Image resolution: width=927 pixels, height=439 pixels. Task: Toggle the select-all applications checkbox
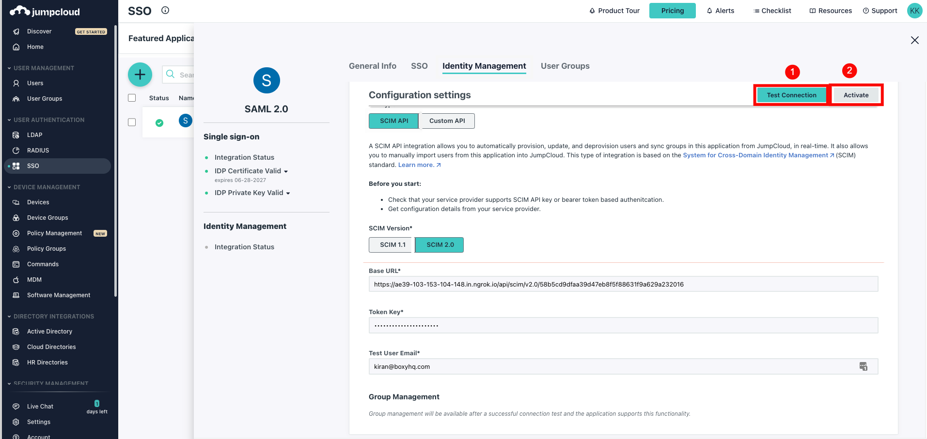tap(132, 98)
